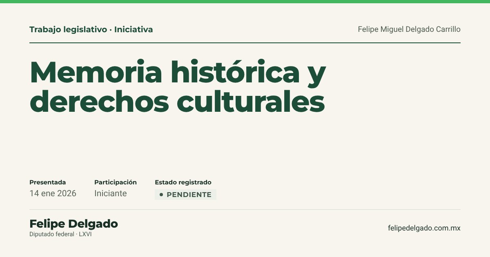
Task: Select the name 'Felipe Miguel Delgado Carrillo'
Action: [x=409, y=29]
